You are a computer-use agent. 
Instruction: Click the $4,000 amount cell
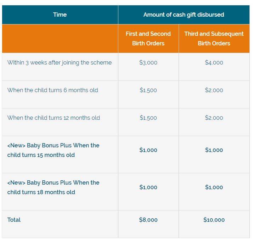pyautogui.click(x=214, y=62)
